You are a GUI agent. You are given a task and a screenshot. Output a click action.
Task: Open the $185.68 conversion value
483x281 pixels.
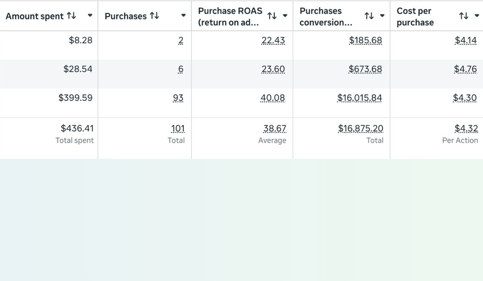pos(365,41)
